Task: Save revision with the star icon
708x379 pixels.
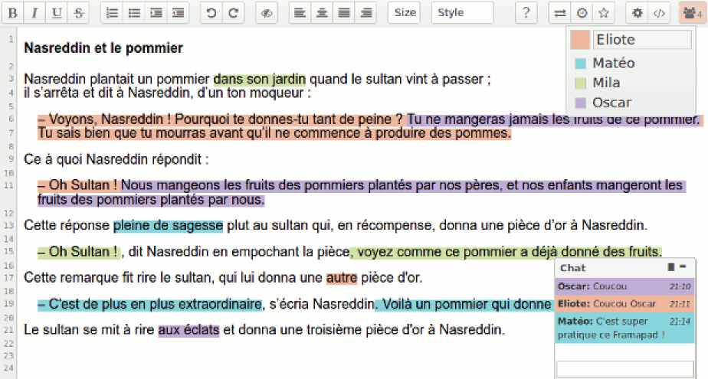Action: coord(604,13)
